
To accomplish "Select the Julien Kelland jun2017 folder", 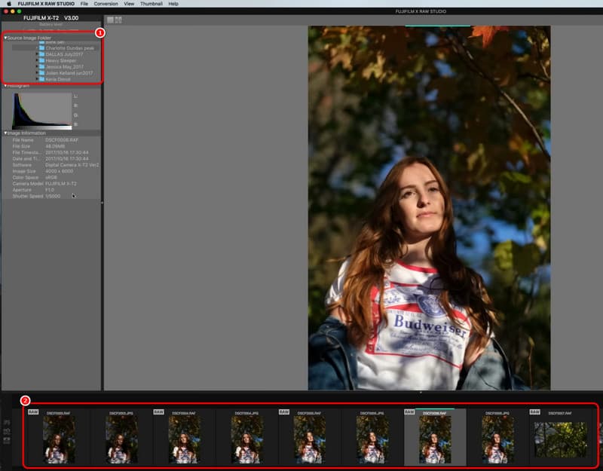I will [69, 72].
